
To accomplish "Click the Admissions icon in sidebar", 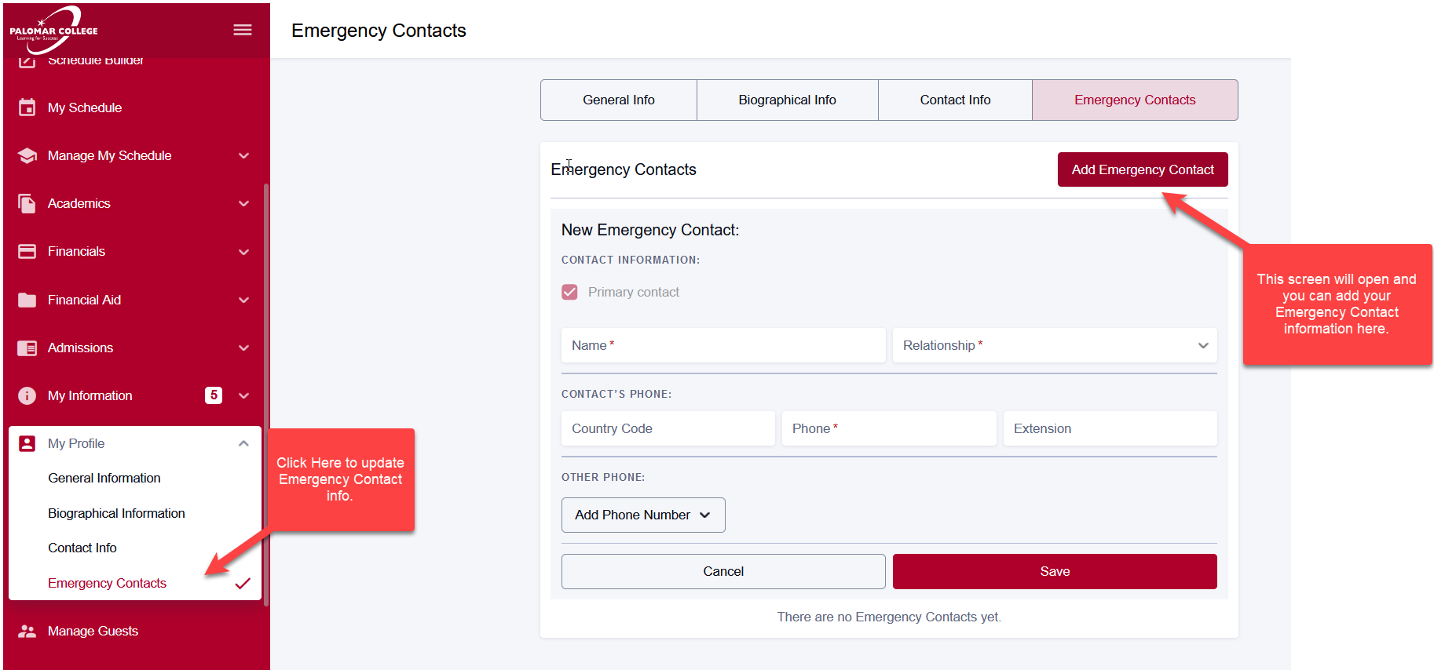I will point(27,348).
